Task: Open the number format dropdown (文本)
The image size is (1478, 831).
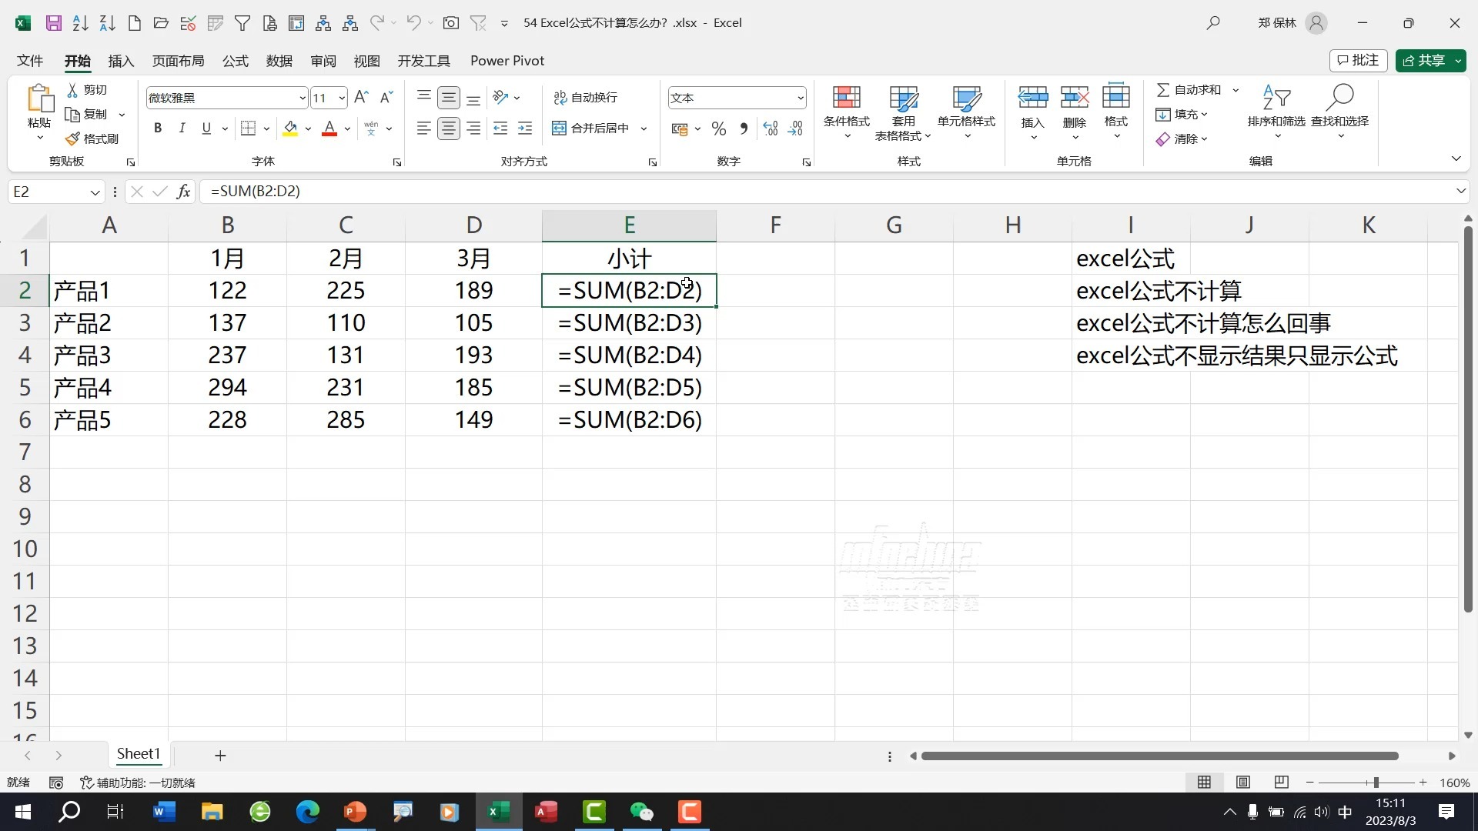Action: (801, 98)
